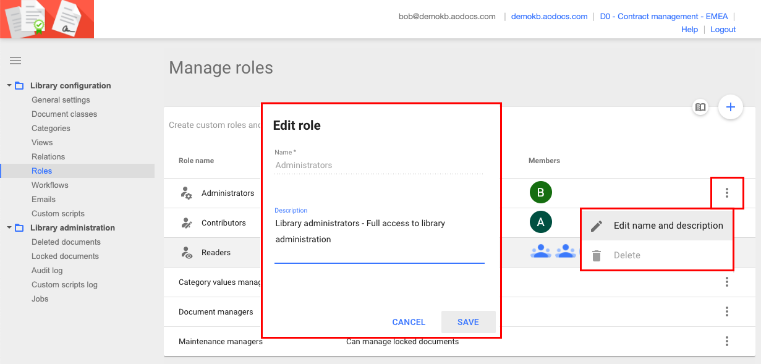
Task: Open Workflows in sidebar
Action: pos(50,185)
